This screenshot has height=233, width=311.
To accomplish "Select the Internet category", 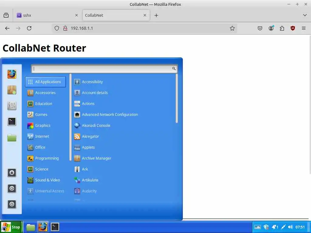I will pyautogui.click(x=46, y=136).
